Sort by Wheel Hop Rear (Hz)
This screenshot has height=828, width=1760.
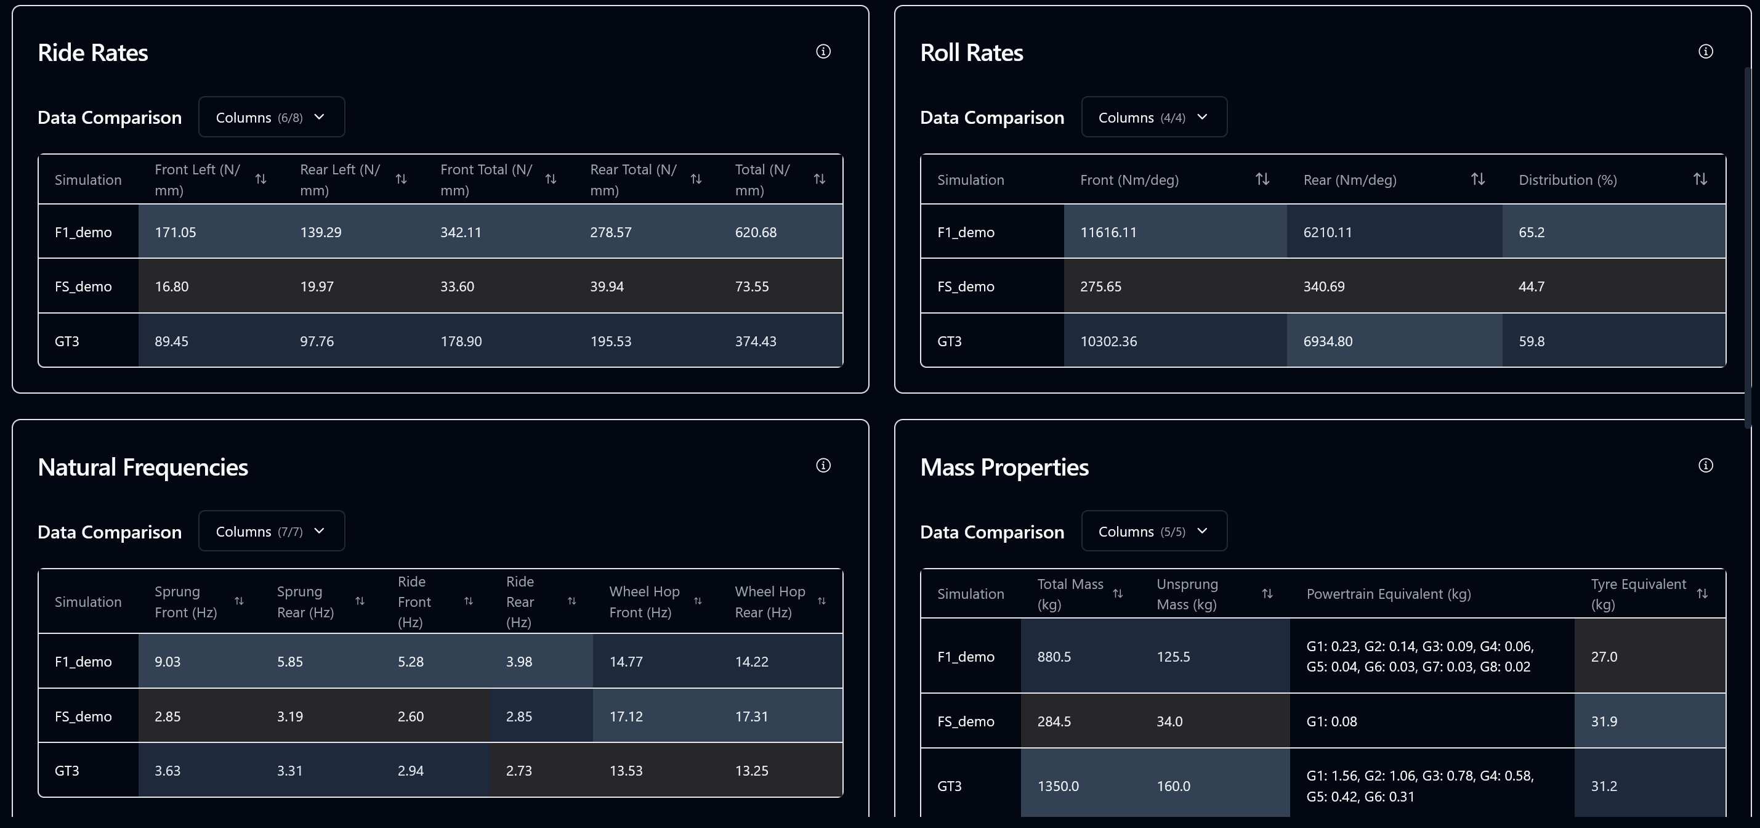[x=821, y=601]
